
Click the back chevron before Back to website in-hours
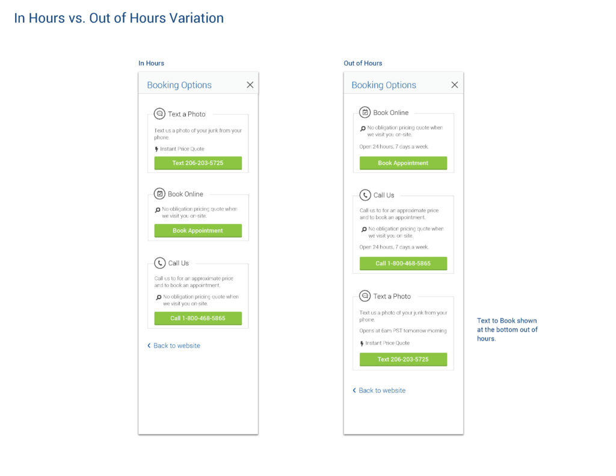coord(150,345)
